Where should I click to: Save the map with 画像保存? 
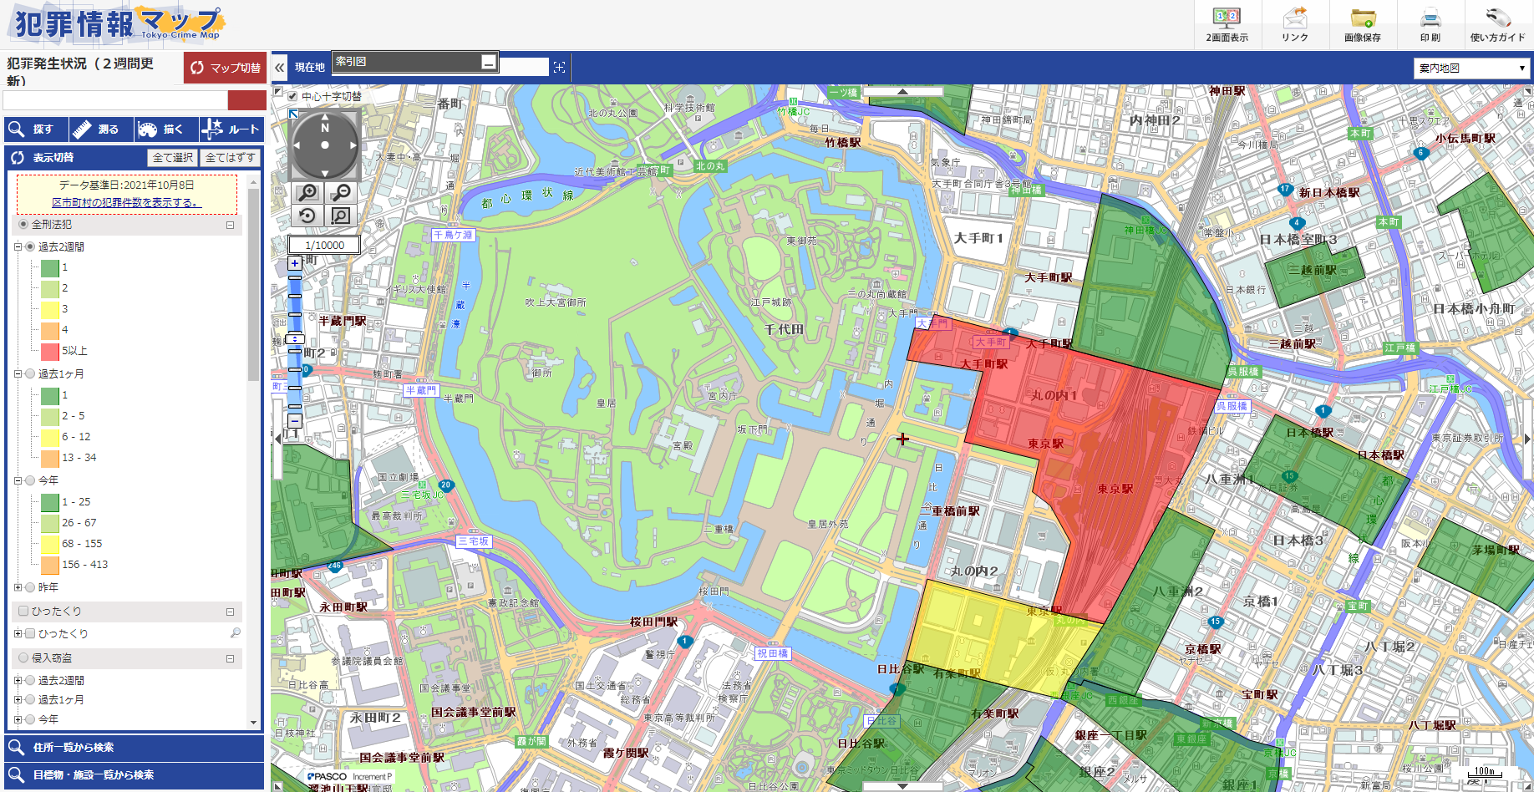pyautogui.click(x=1362, y=24)
